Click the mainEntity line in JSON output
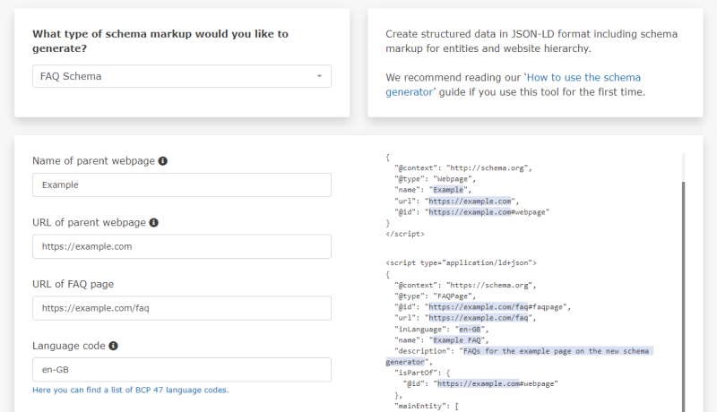Image resolution: width=717 pixels, height=412 pixels. pyautogui.click(x=427, y=406)
